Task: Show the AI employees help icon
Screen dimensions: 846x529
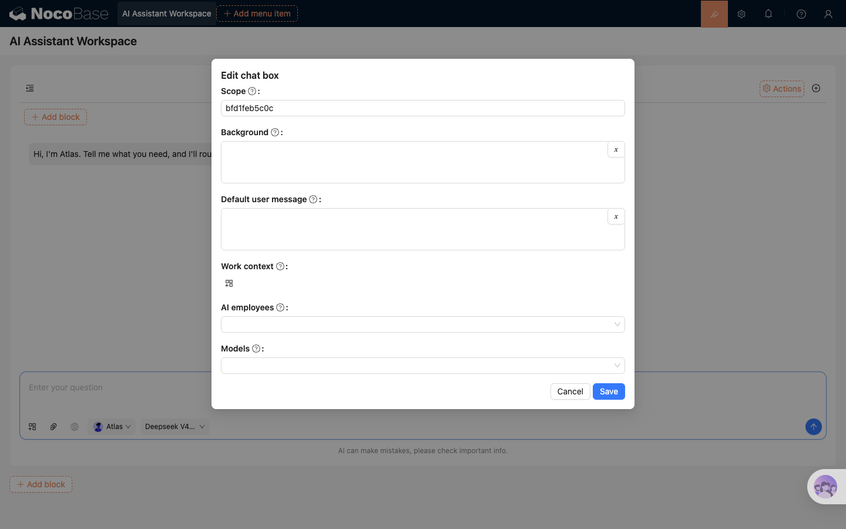Action: pyautogui.click(x=280, y=307)
